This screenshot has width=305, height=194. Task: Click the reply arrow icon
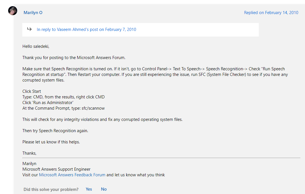[x=29, y=29]
